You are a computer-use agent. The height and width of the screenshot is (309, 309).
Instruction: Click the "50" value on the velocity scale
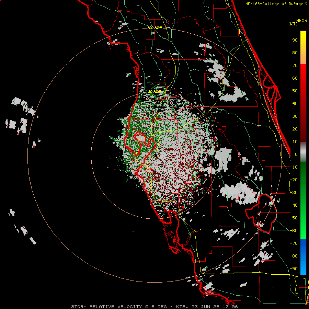tap(295, 91)
